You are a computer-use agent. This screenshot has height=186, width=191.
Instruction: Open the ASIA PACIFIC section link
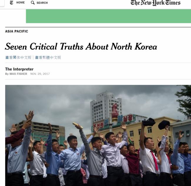click(x=16, y=31)
